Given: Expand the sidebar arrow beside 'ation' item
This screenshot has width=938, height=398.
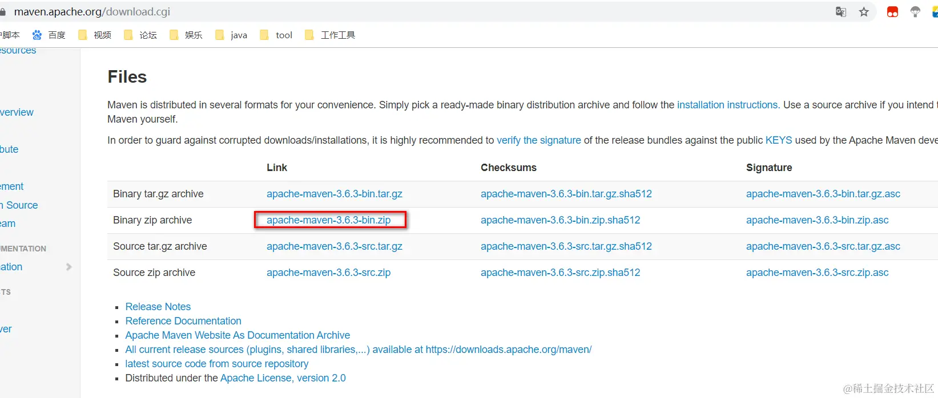Looking at the screenshot, I should (x=69, y=267).
